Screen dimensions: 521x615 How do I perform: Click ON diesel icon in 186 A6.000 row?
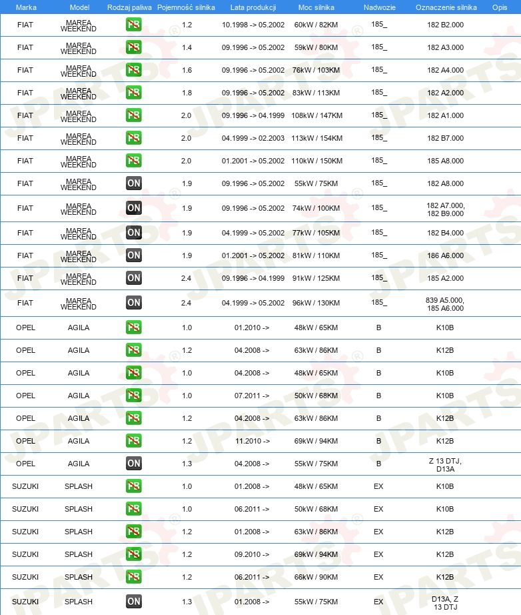click(x=133, y=255)
